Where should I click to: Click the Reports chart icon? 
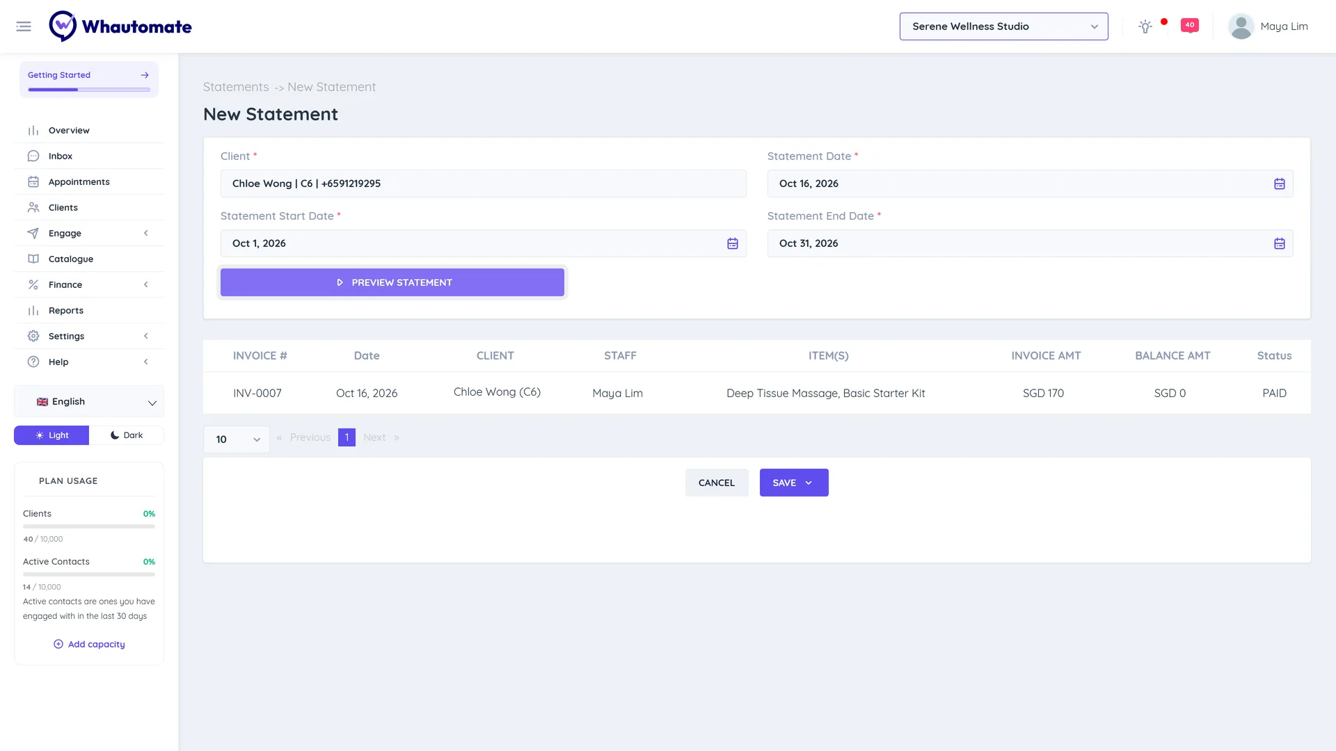pyautogui.click(x=33, y=310)
